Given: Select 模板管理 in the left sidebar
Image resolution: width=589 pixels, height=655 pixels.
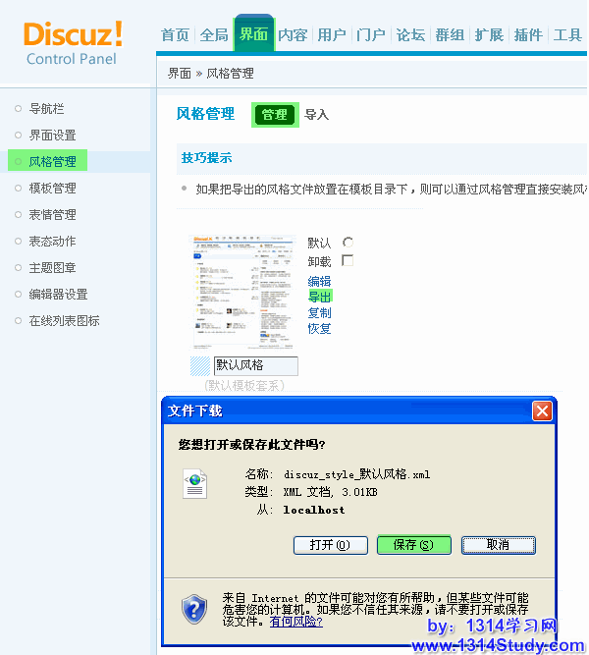Looking at the screenshot, I should coord(52,188).
